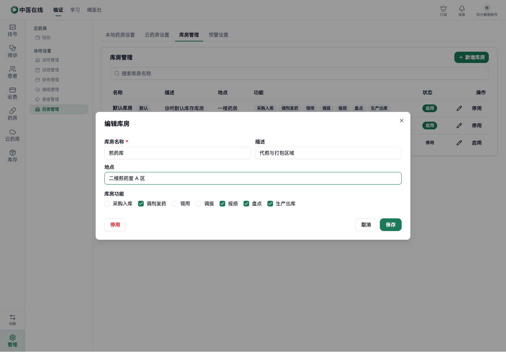Click 保存 to save the warehouse
Screen dimensions: 506x352
pos(391,225)
